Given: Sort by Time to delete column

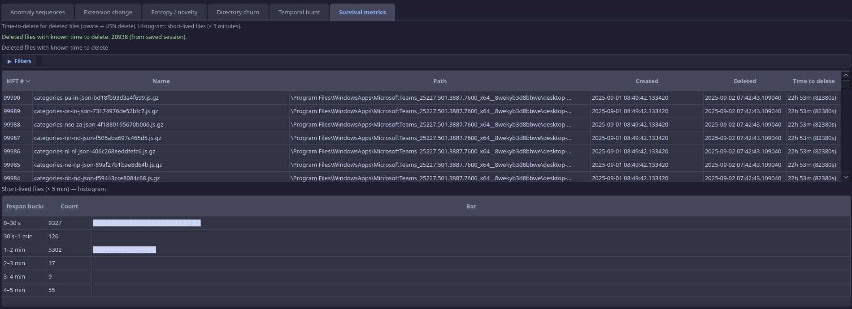Looking at the screenshot, I should pyautogui.click(x=813, y=81).
